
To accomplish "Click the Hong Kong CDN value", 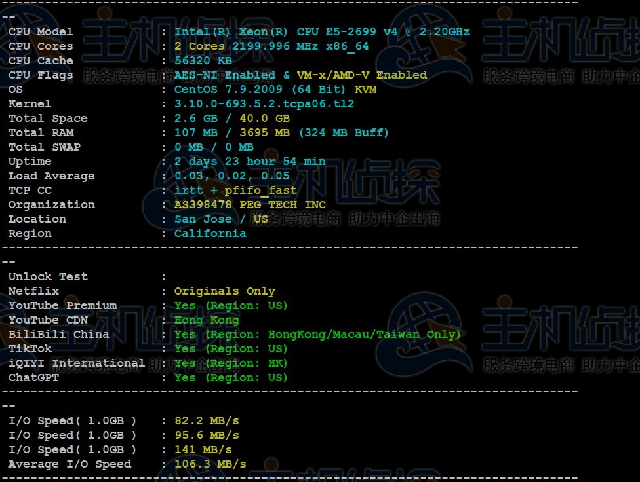I will [x=207, y=320].
